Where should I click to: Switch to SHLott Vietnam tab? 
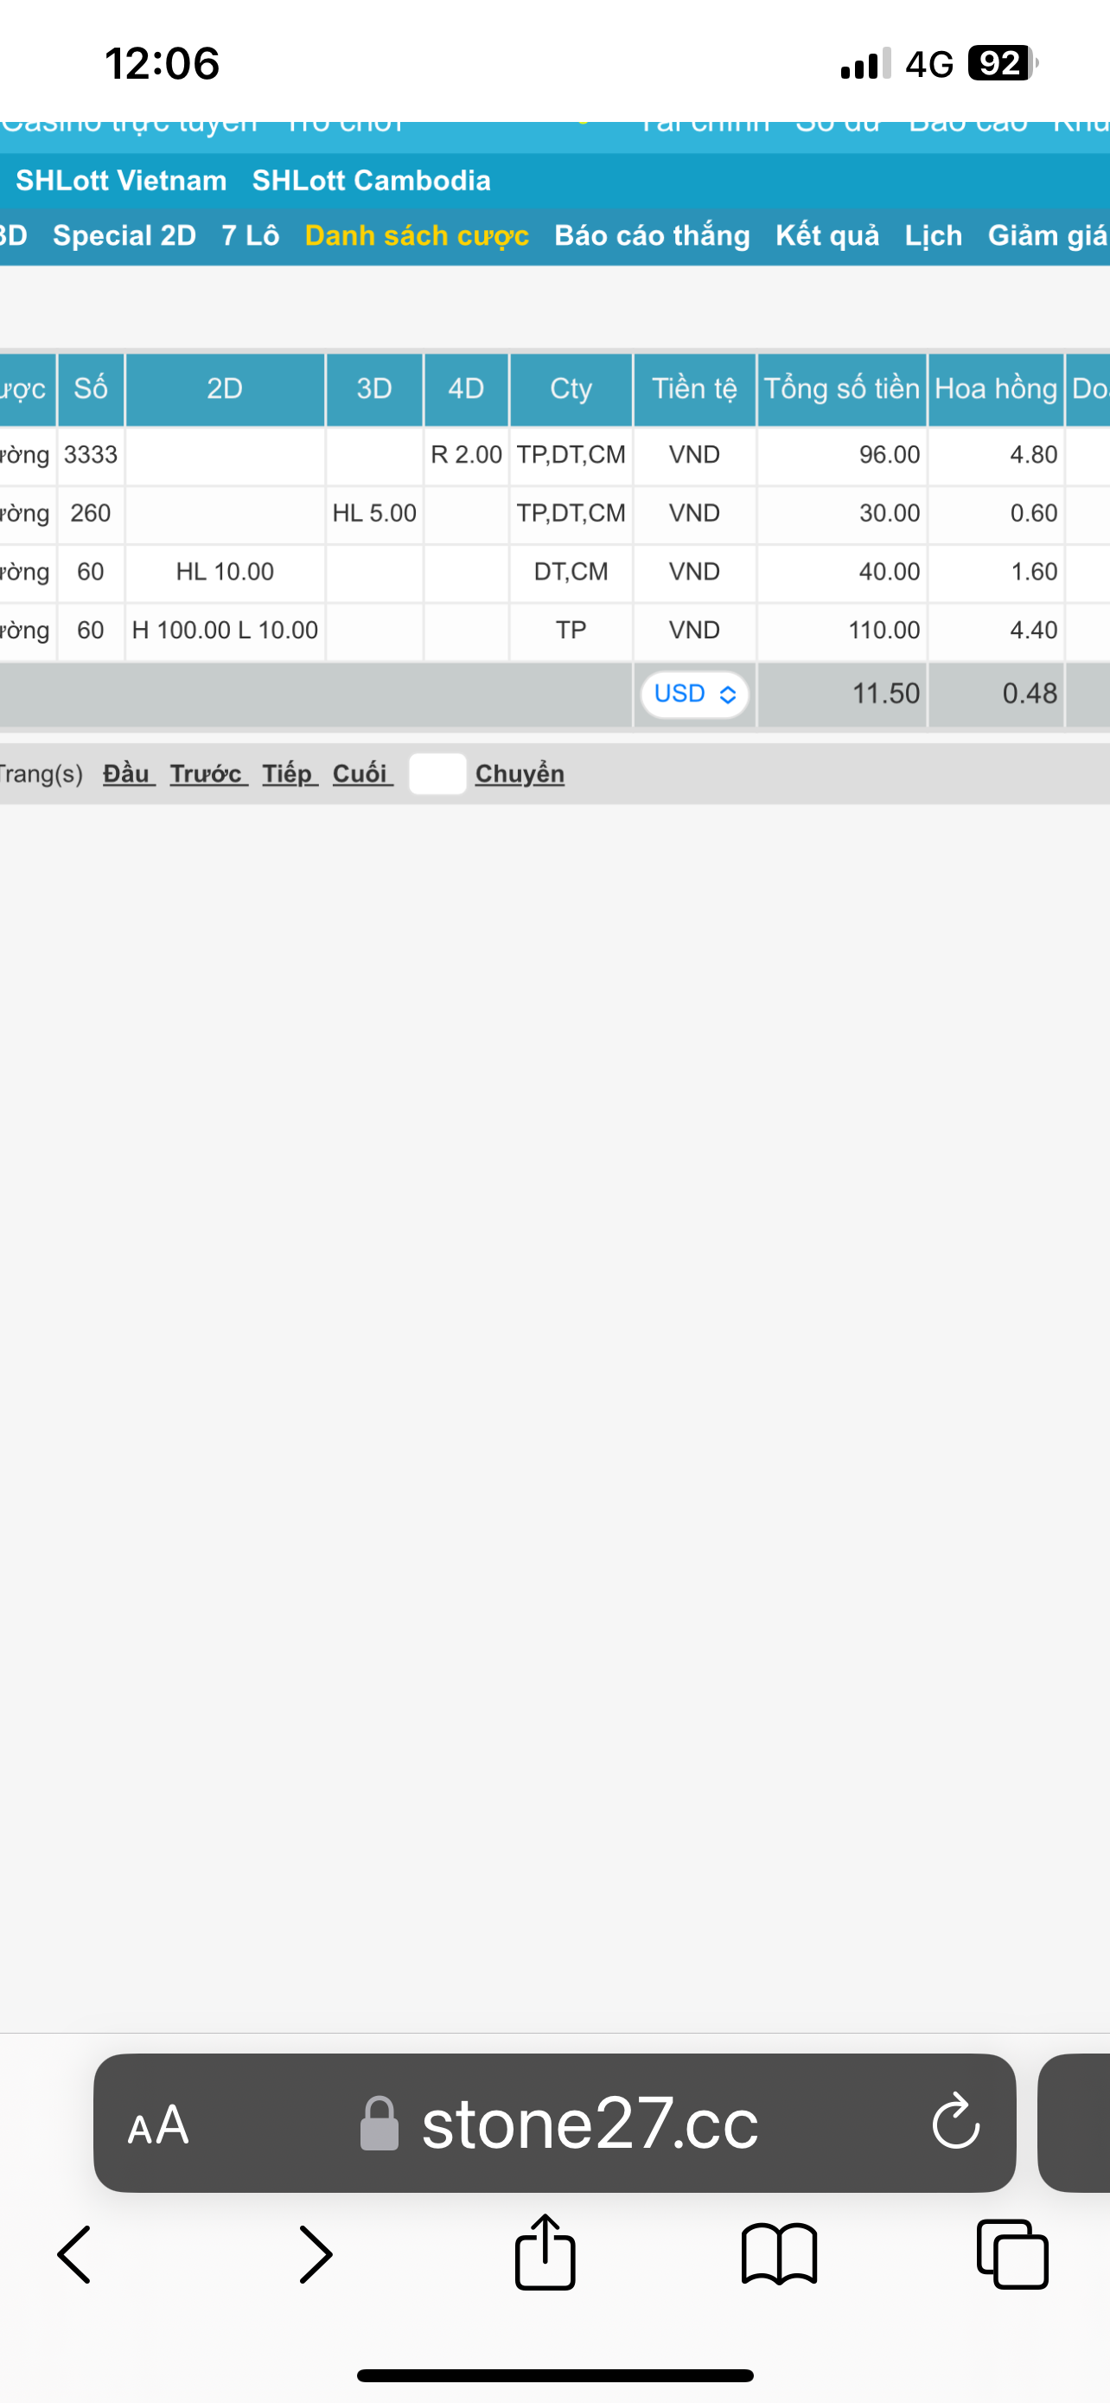[x=121, y=180]
